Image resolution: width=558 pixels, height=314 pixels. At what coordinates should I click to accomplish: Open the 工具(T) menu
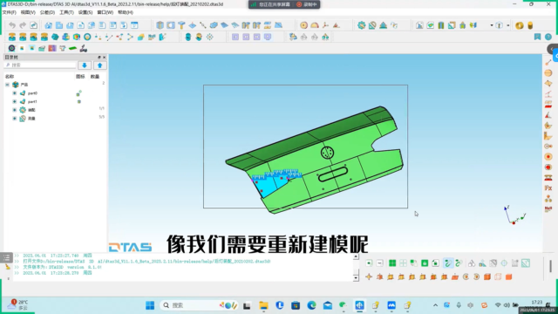(x=66, y=12)
